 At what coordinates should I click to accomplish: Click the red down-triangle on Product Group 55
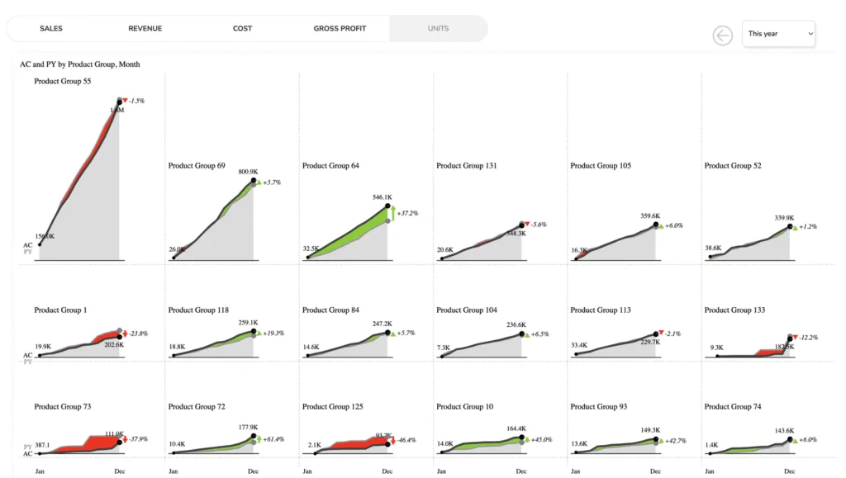[x=126, y=101]
